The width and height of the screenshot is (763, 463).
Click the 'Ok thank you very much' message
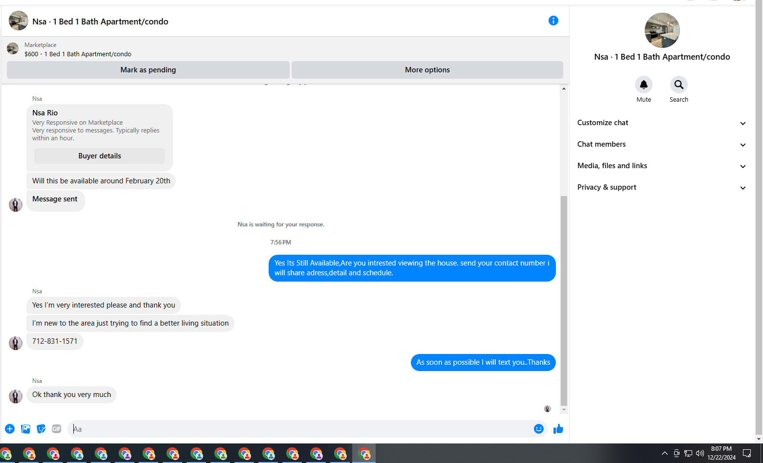click(71, 395)
